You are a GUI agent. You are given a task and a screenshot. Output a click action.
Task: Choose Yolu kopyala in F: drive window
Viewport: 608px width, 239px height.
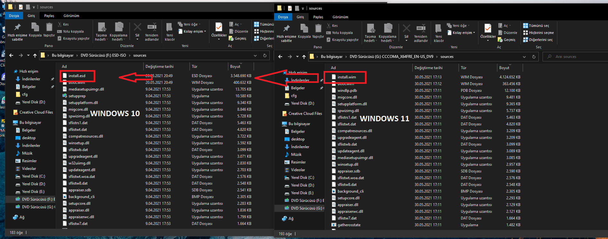[x=71, y=31]
